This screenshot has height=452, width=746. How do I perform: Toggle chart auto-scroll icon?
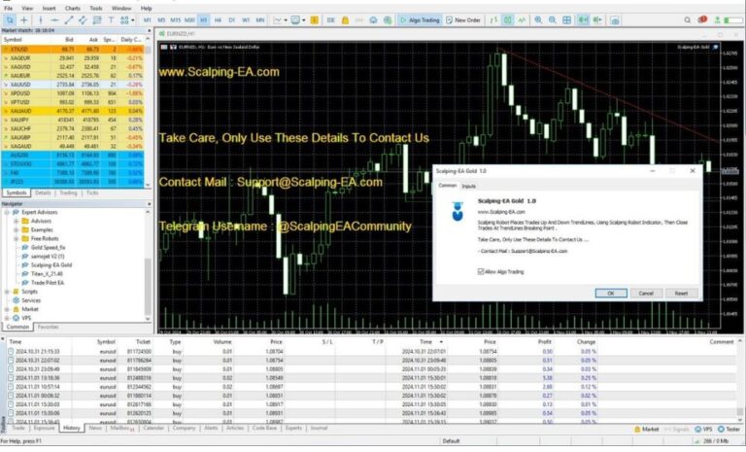click(583, 20)
